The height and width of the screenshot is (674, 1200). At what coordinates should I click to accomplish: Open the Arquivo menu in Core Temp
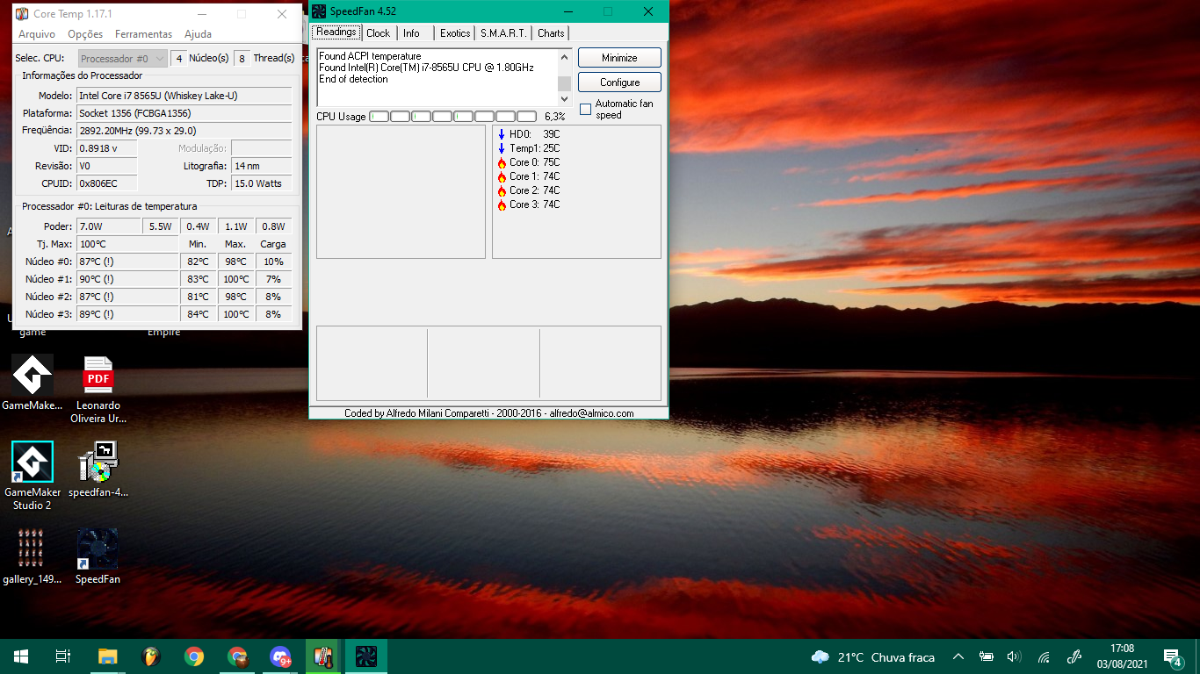37,34
